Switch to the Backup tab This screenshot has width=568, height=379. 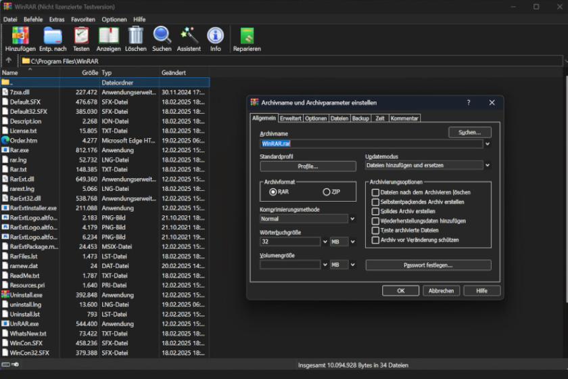(360, 118)
